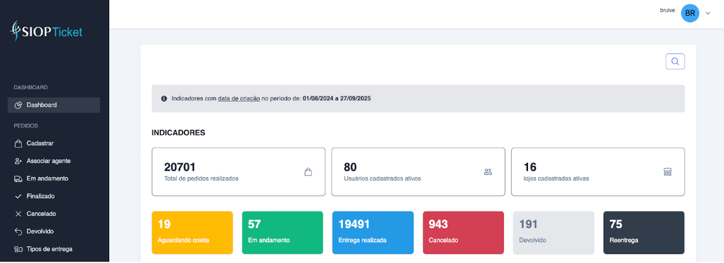This screenshot has width=724, height=263.
Task: Click the yellow Aguardando coleta card
Action: coord(192,232)
